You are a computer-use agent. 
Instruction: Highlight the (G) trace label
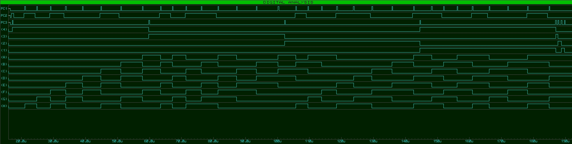pyautogui.click(x=4, y=99)
